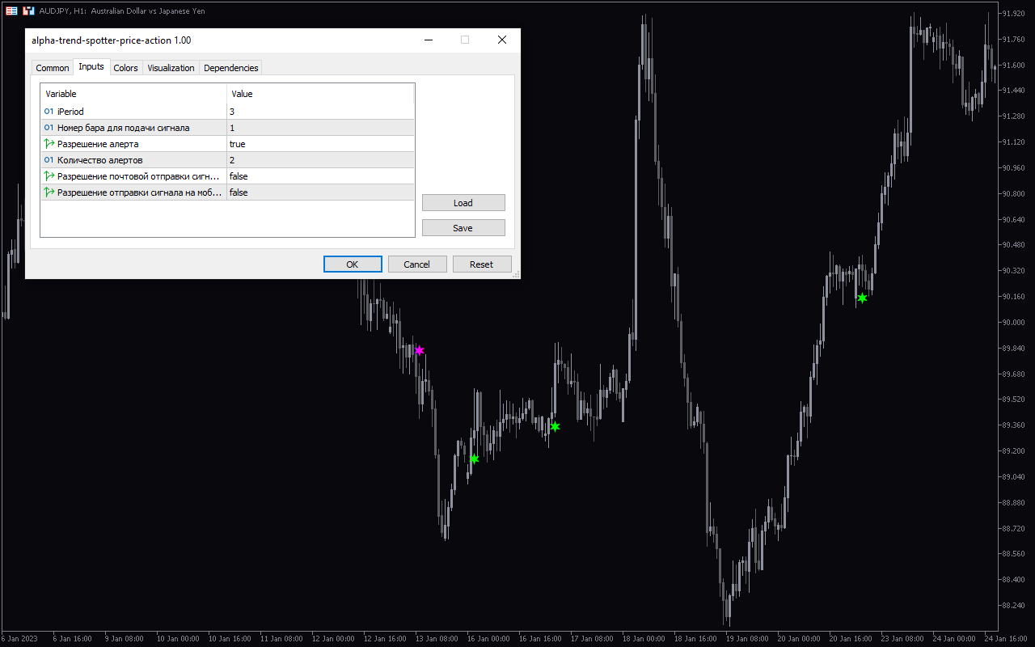Click the integer icon beside 'Количество алертов'
Image resolution: width=1035 pixels, height=647 pixels.
(x=49, y=160)
